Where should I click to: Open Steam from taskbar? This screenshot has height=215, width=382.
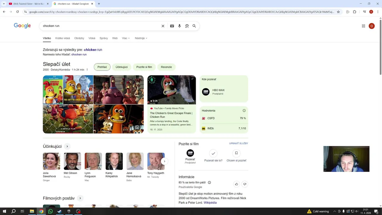(x=59, y=211)
